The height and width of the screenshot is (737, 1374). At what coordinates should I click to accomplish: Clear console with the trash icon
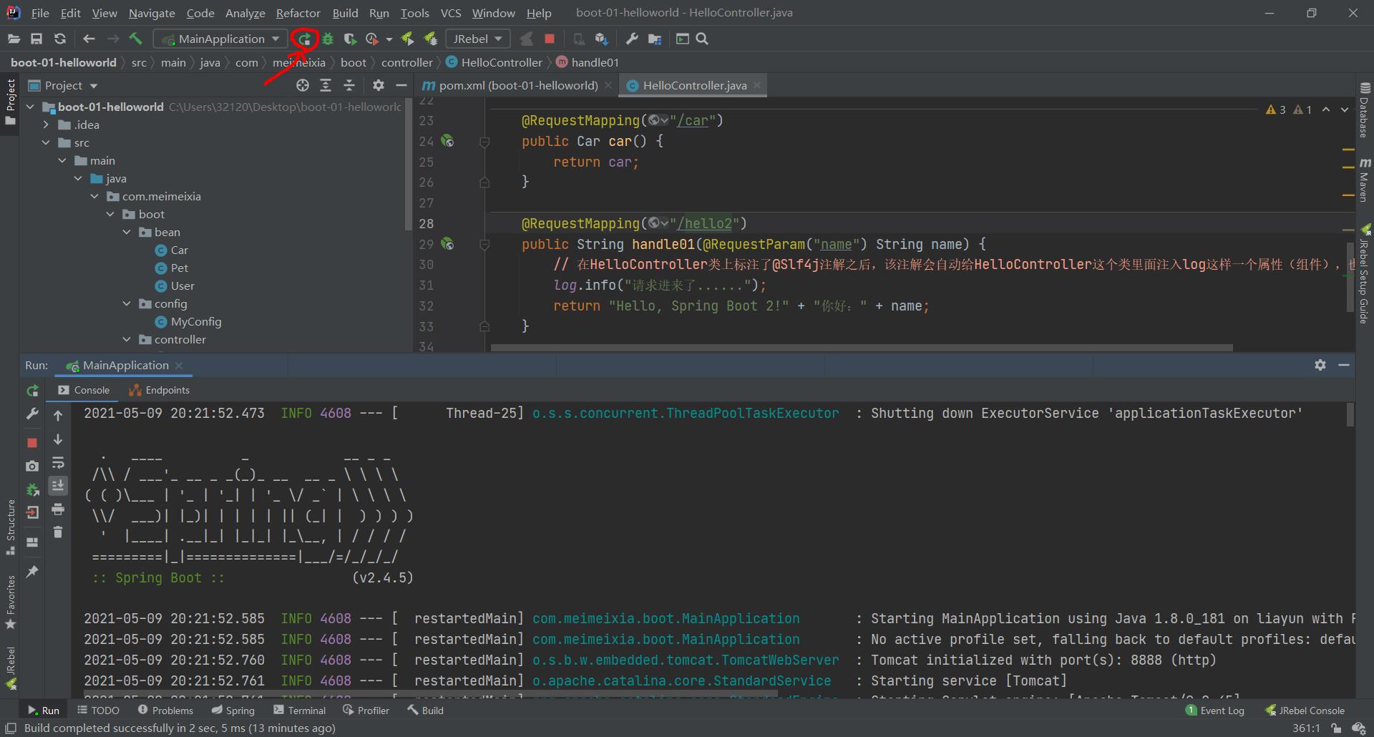(x=58, y=532)
